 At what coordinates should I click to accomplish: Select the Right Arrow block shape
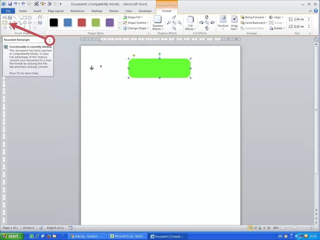tap(25, 23)
